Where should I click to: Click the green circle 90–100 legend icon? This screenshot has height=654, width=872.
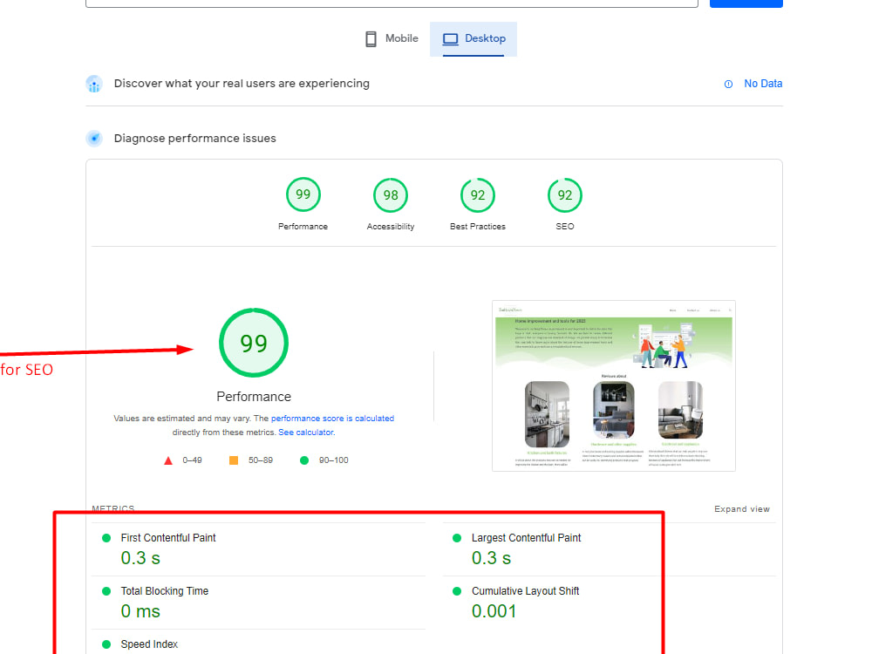pos(304,460)
